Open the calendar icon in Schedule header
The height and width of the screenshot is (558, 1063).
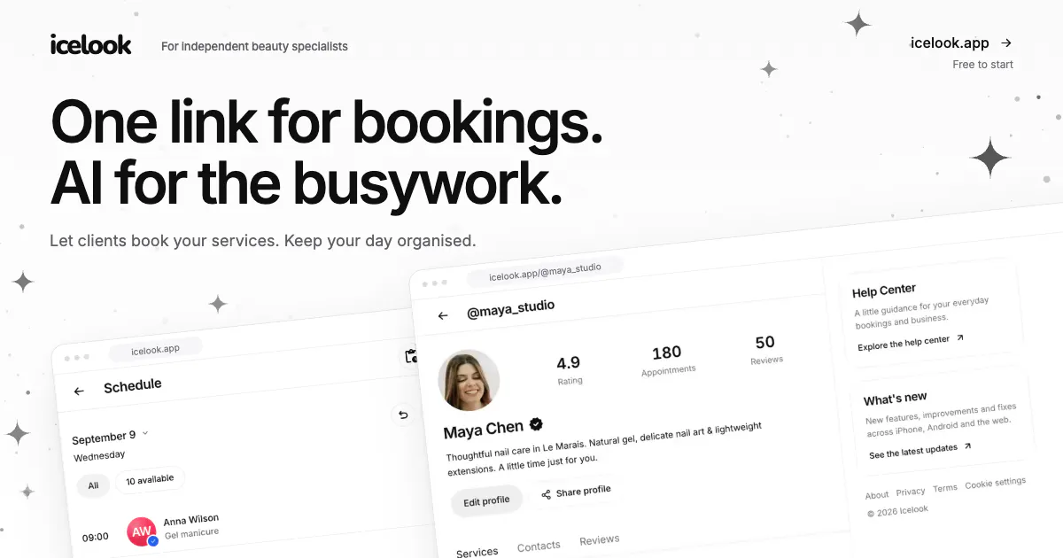(411, 356)
